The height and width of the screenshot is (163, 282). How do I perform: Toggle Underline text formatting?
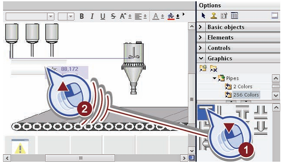[x=103, y=16]
